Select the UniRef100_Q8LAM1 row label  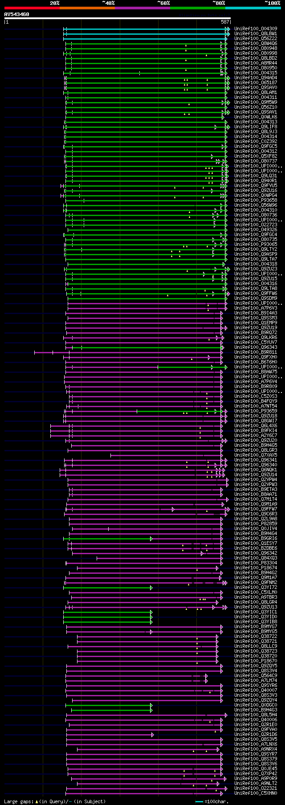256,93
